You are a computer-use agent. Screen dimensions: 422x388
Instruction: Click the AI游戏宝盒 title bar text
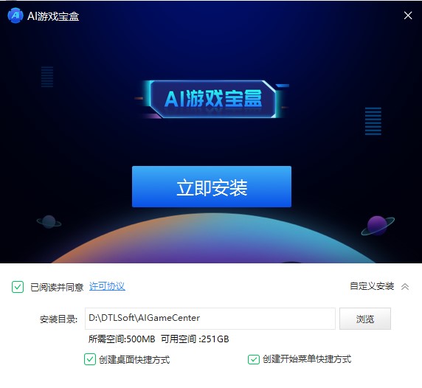point(53,16)
